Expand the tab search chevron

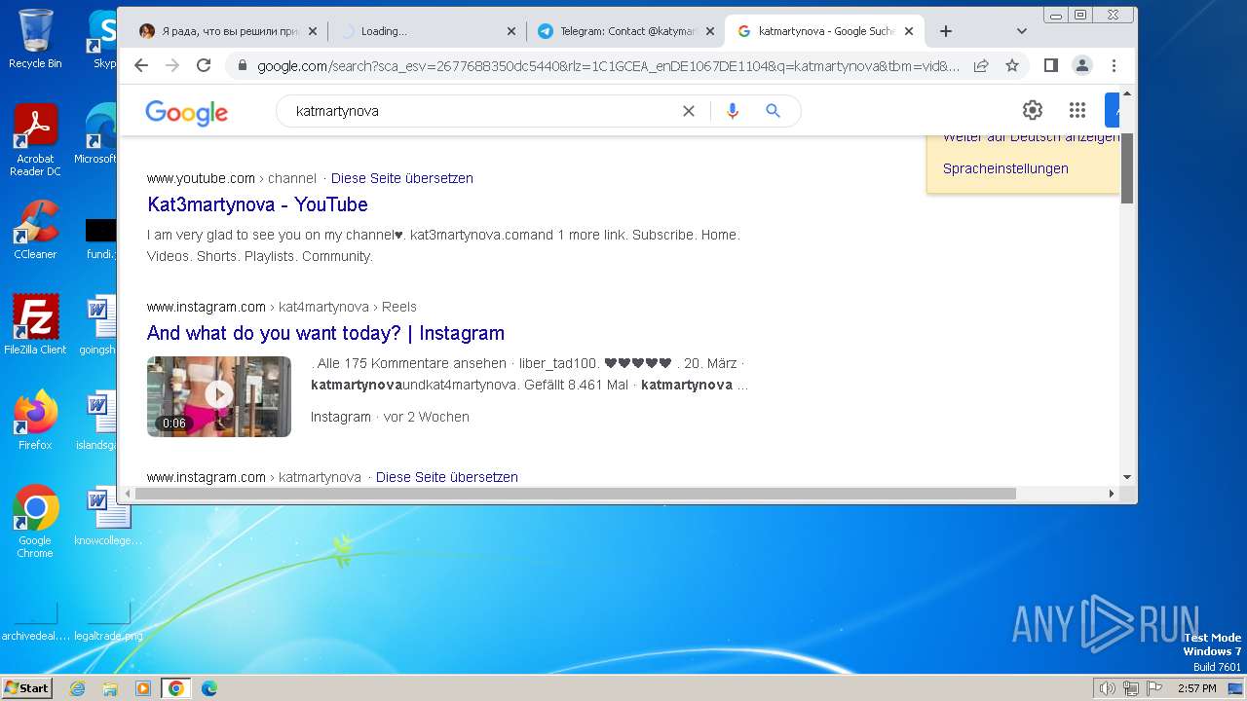point(1021,31)
